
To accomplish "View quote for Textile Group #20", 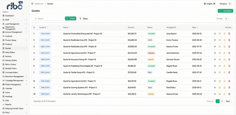I will click(215, 72).
